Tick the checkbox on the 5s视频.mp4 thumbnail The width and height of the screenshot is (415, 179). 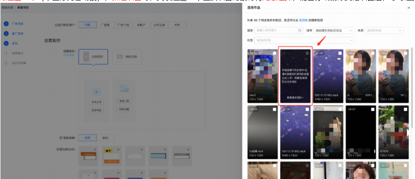click(x=275, y=109)
